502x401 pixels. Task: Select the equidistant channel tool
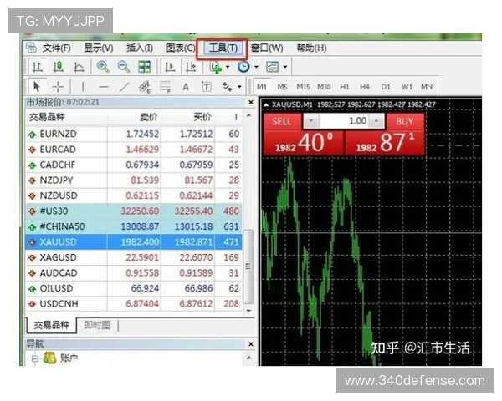145,87
